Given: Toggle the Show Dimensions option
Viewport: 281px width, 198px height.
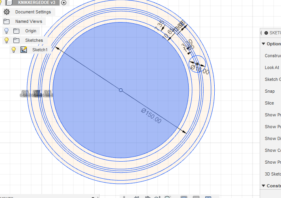Looking at the screenshot, I should click(273, 138).
